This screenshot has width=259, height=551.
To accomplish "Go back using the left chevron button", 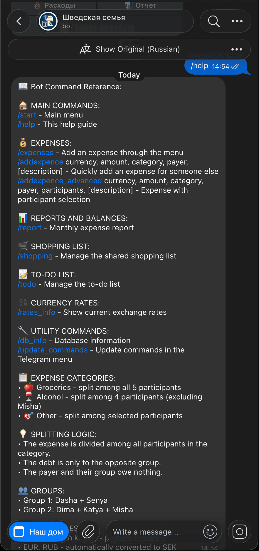I will [x=19, y=21].
